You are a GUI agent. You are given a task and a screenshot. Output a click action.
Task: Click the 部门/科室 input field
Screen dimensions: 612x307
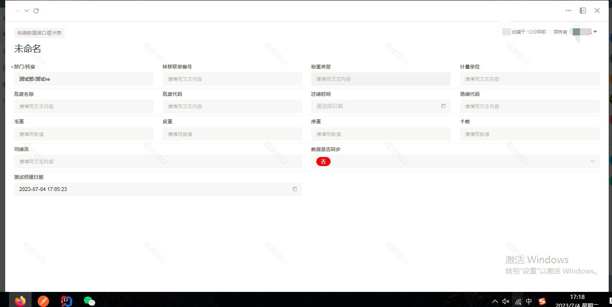pos(84,79)
